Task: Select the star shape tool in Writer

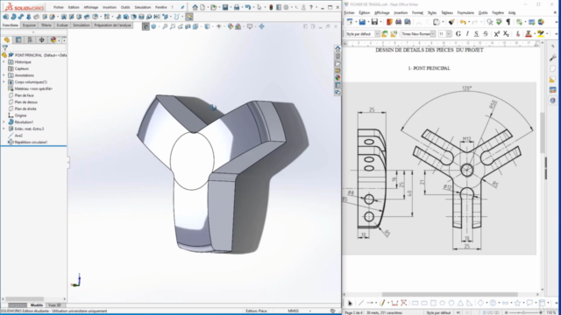Action: tap(517, 303)
